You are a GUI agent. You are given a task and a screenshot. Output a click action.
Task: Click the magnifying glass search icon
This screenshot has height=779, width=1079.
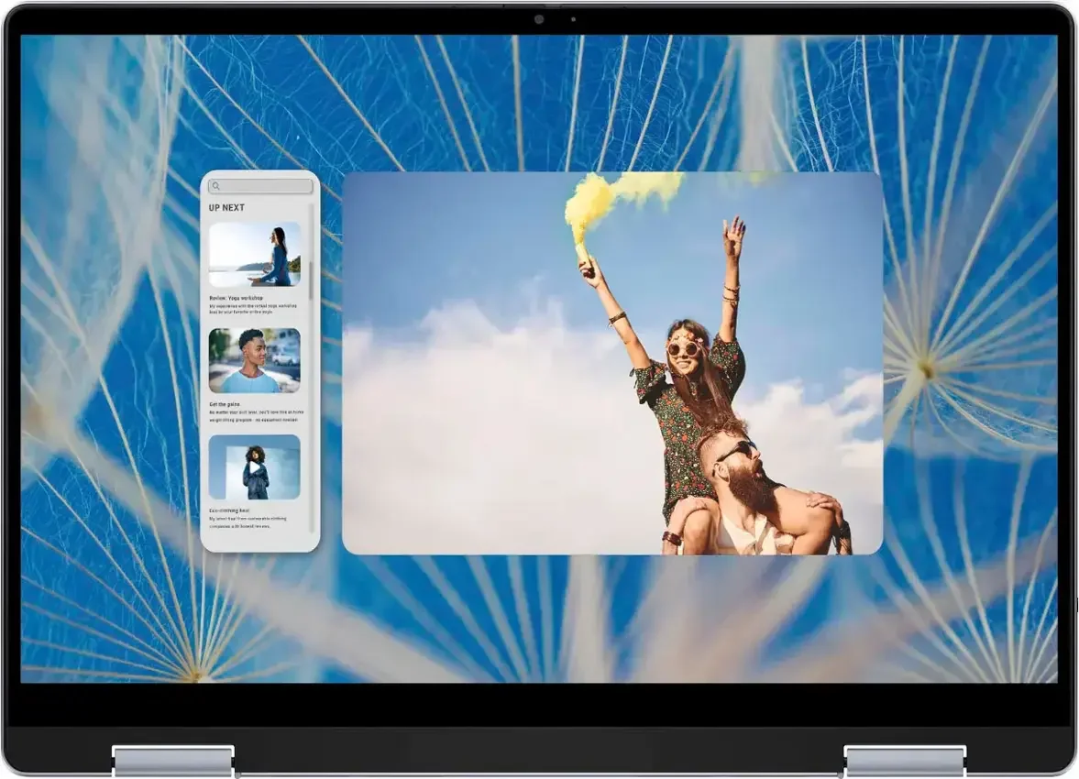216,186
